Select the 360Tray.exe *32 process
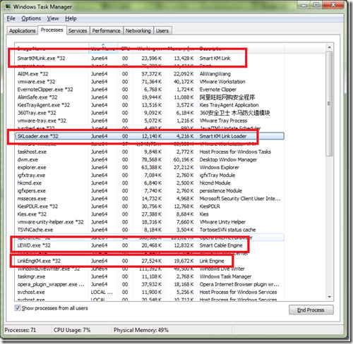Image resolution: width=353 pixels, height=344 pixels. (150, 113)
